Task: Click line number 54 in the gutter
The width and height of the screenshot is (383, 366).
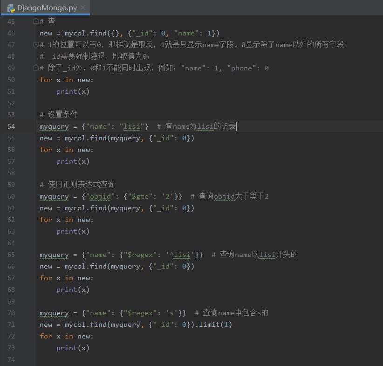Action: click(11, 126)
